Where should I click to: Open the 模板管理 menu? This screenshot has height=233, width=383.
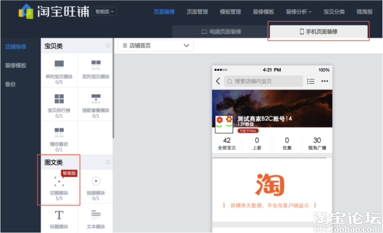pyautogui.click(x=230, y=11)
